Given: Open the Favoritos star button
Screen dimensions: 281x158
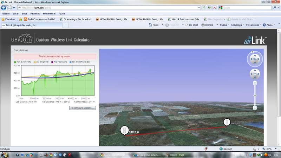Looking at the screenshot, I should tap(8, 19).
